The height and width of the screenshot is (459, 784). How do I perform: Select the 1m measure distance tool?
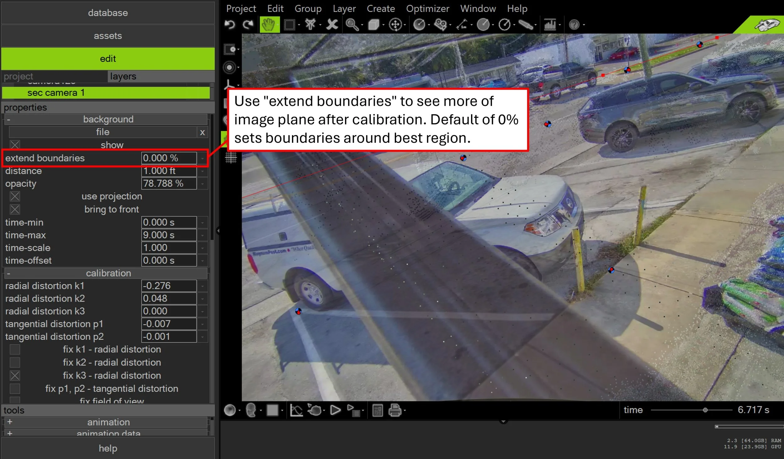pyautogui.click(x=462, y=25)
